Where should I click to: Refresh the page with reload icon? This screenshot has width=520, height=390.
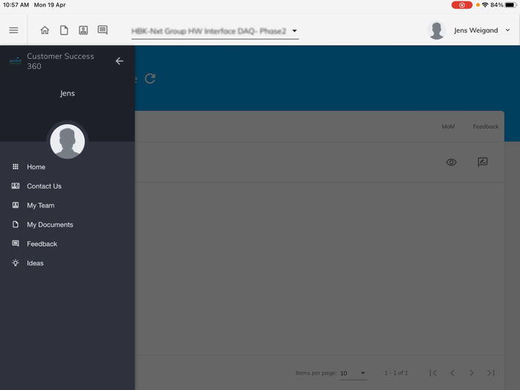tap(150, 79)
